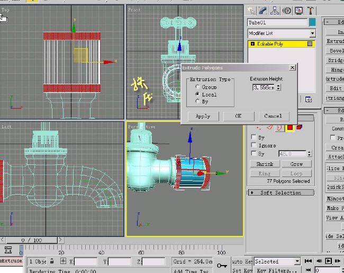344x273 pixels.
Task: Click frame 60 on the timeline ruler
Action: [141, 252]
